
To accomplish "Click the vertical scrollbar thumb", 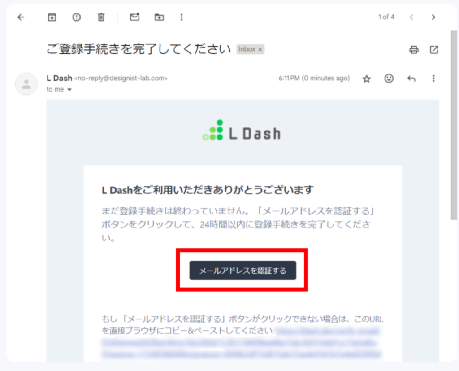I will click(454, 125).
